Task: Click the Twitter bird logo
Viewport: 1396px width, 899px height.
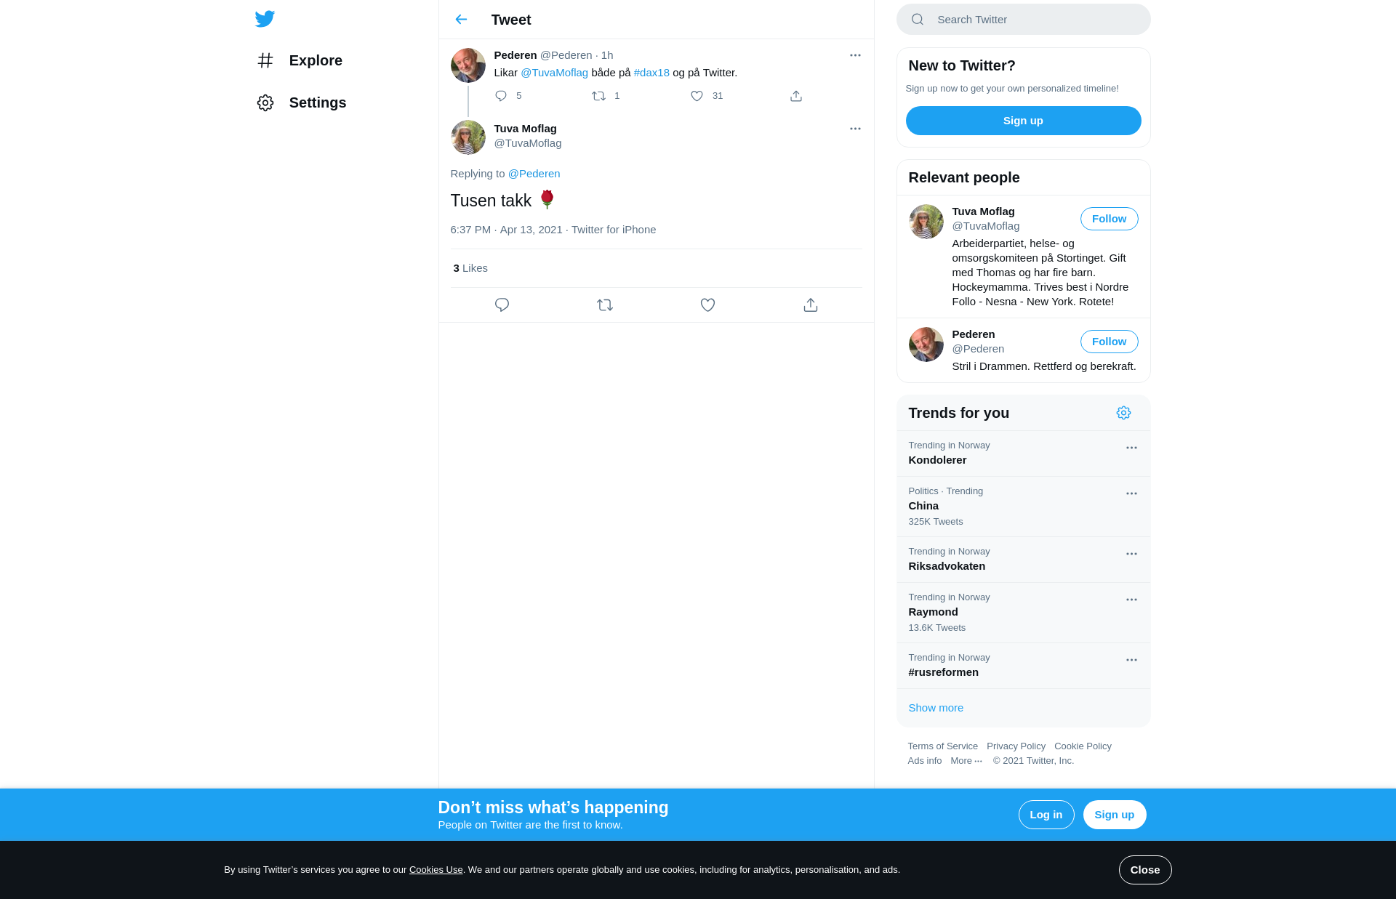Action: 265,19
